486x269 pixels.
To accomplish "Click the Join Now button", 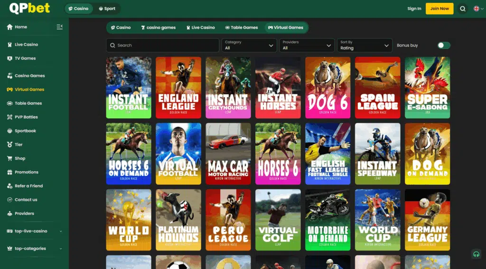I will pyautogui.click(x=439, y=9).
